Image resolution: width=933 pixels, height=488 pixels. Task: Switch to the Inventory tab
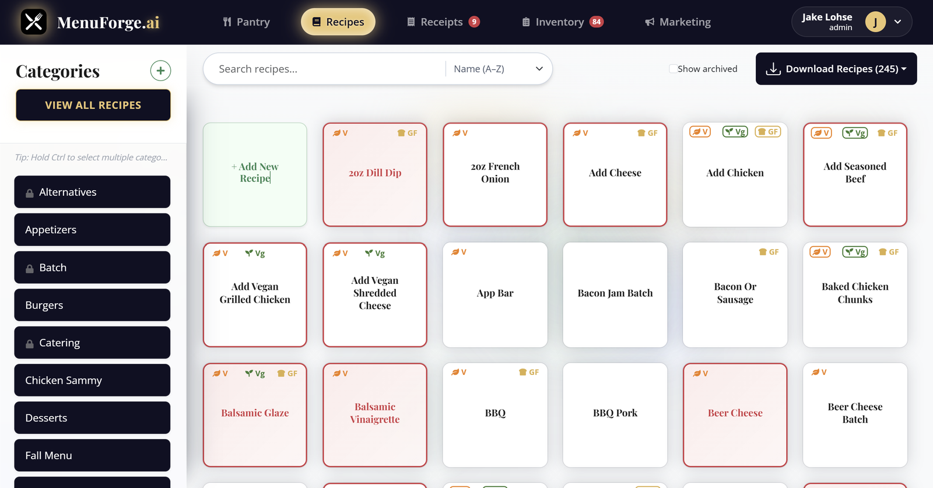(x=562, y=22)
